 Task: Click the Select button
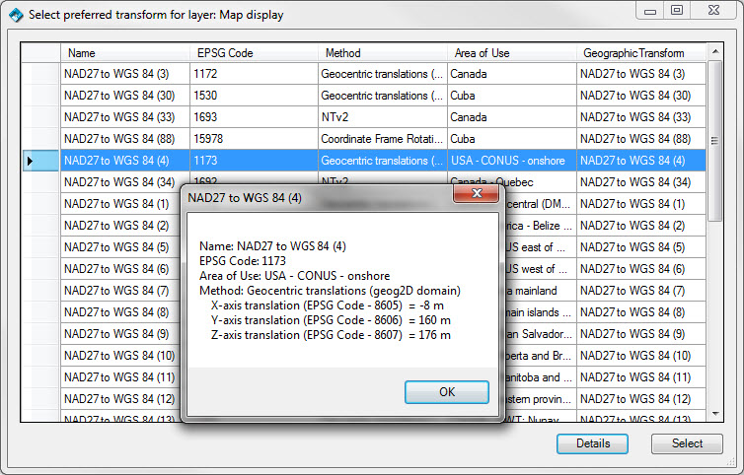coord(687,443)
